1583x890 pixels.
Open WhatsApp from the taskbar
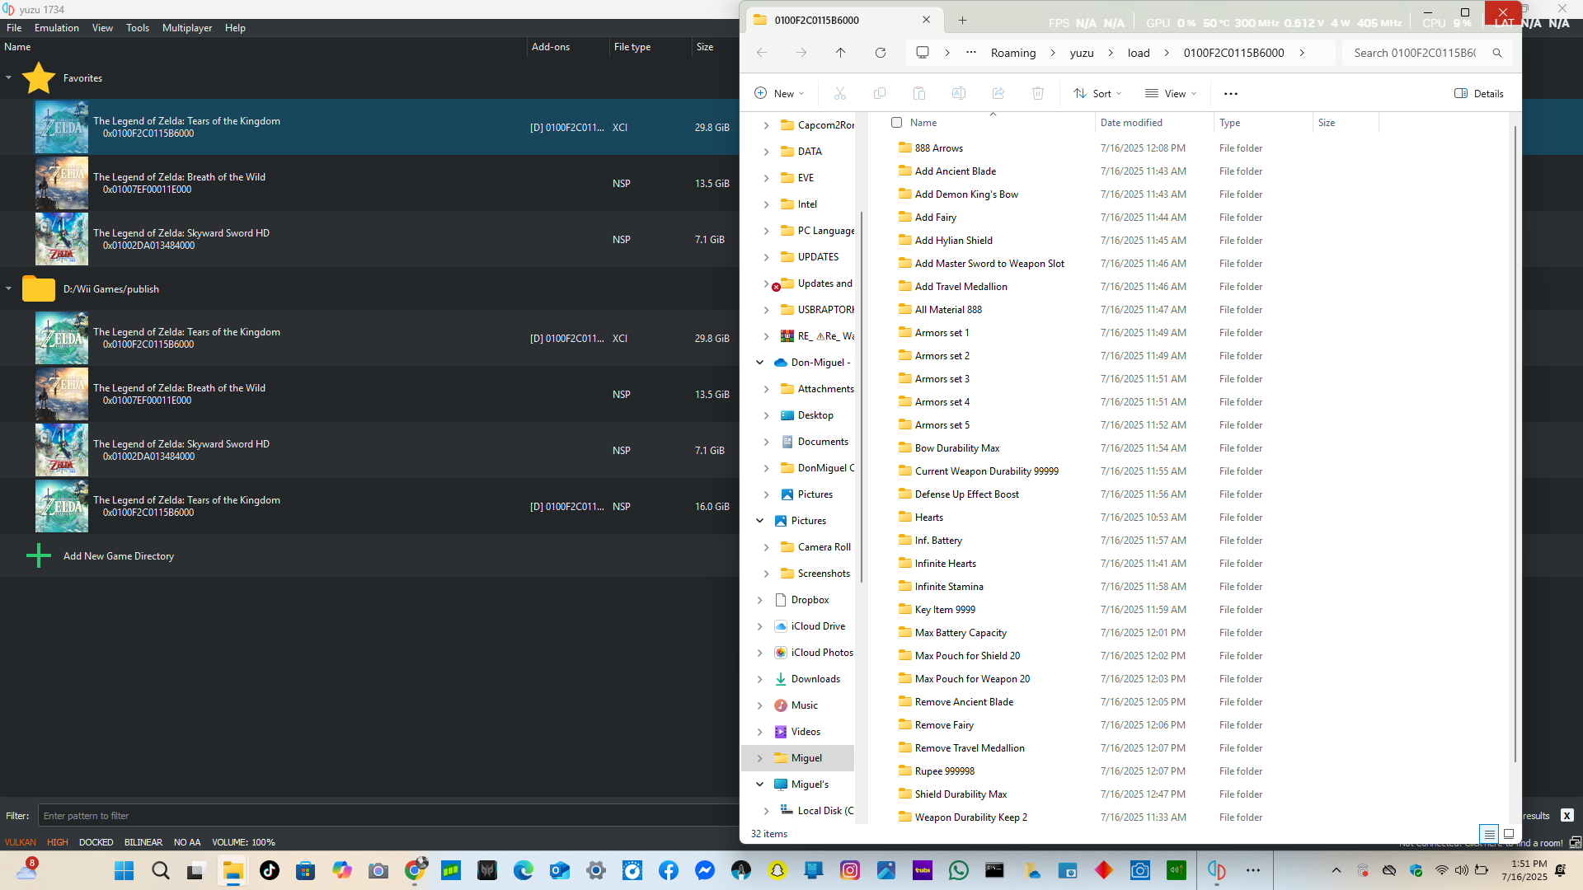[959, 871]
